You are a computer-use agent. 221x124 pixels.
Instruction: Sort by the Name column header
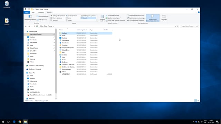[x=67, y=30]
